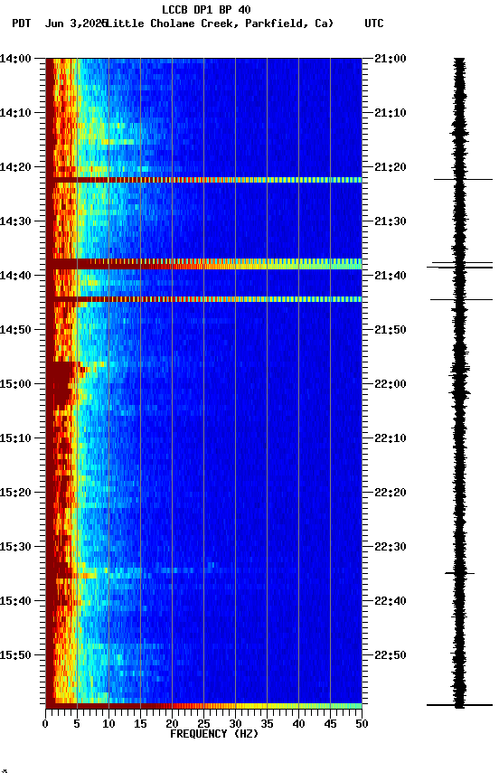The image size is (499, 781).
Task: Click the small seismogram spike near 22:35 UTC
Action: 459,573
